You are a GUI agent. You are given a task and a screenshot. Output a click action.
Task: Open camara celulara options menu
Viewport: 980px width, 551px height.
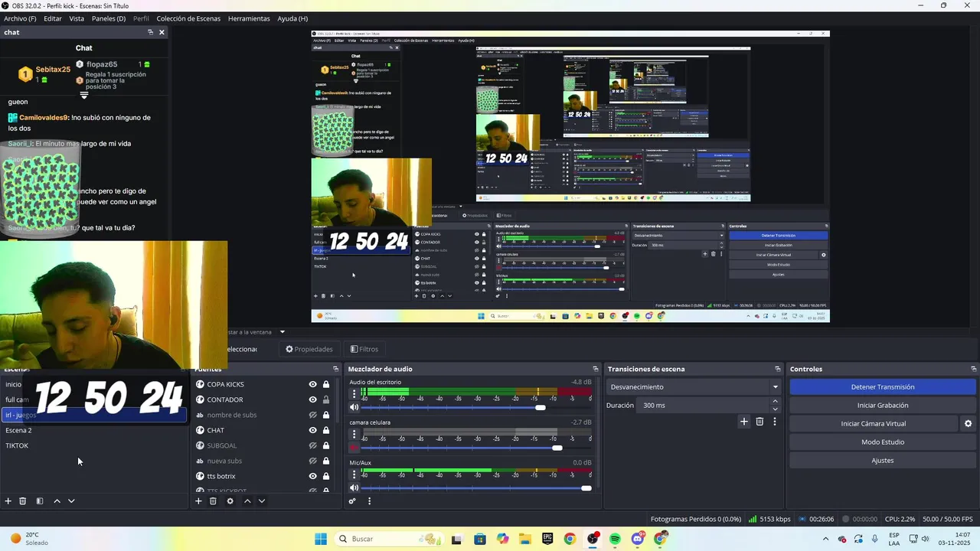[354, 434]
